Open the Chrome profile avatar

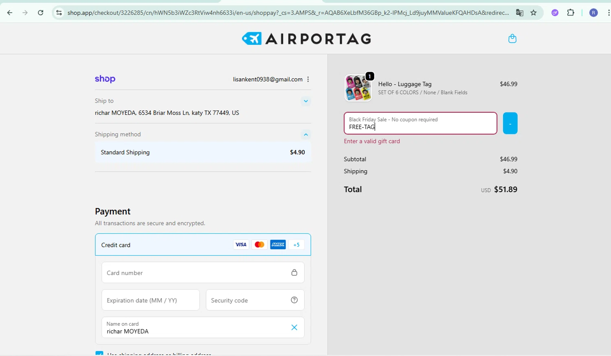point(593,13)
